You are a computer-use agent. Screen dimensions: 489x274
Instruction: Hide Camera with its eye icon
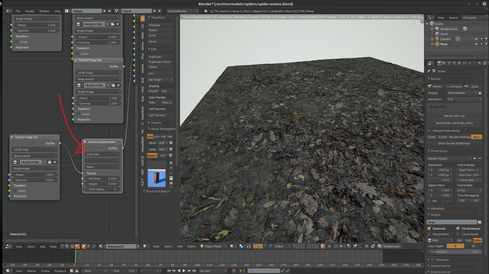476,39
